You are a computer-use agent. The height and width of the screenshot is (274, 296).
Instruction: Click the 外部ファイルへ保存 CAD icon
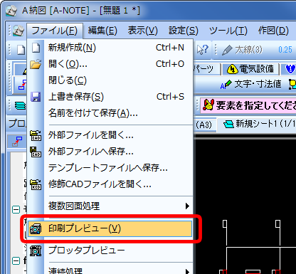[x=36, y=152]
